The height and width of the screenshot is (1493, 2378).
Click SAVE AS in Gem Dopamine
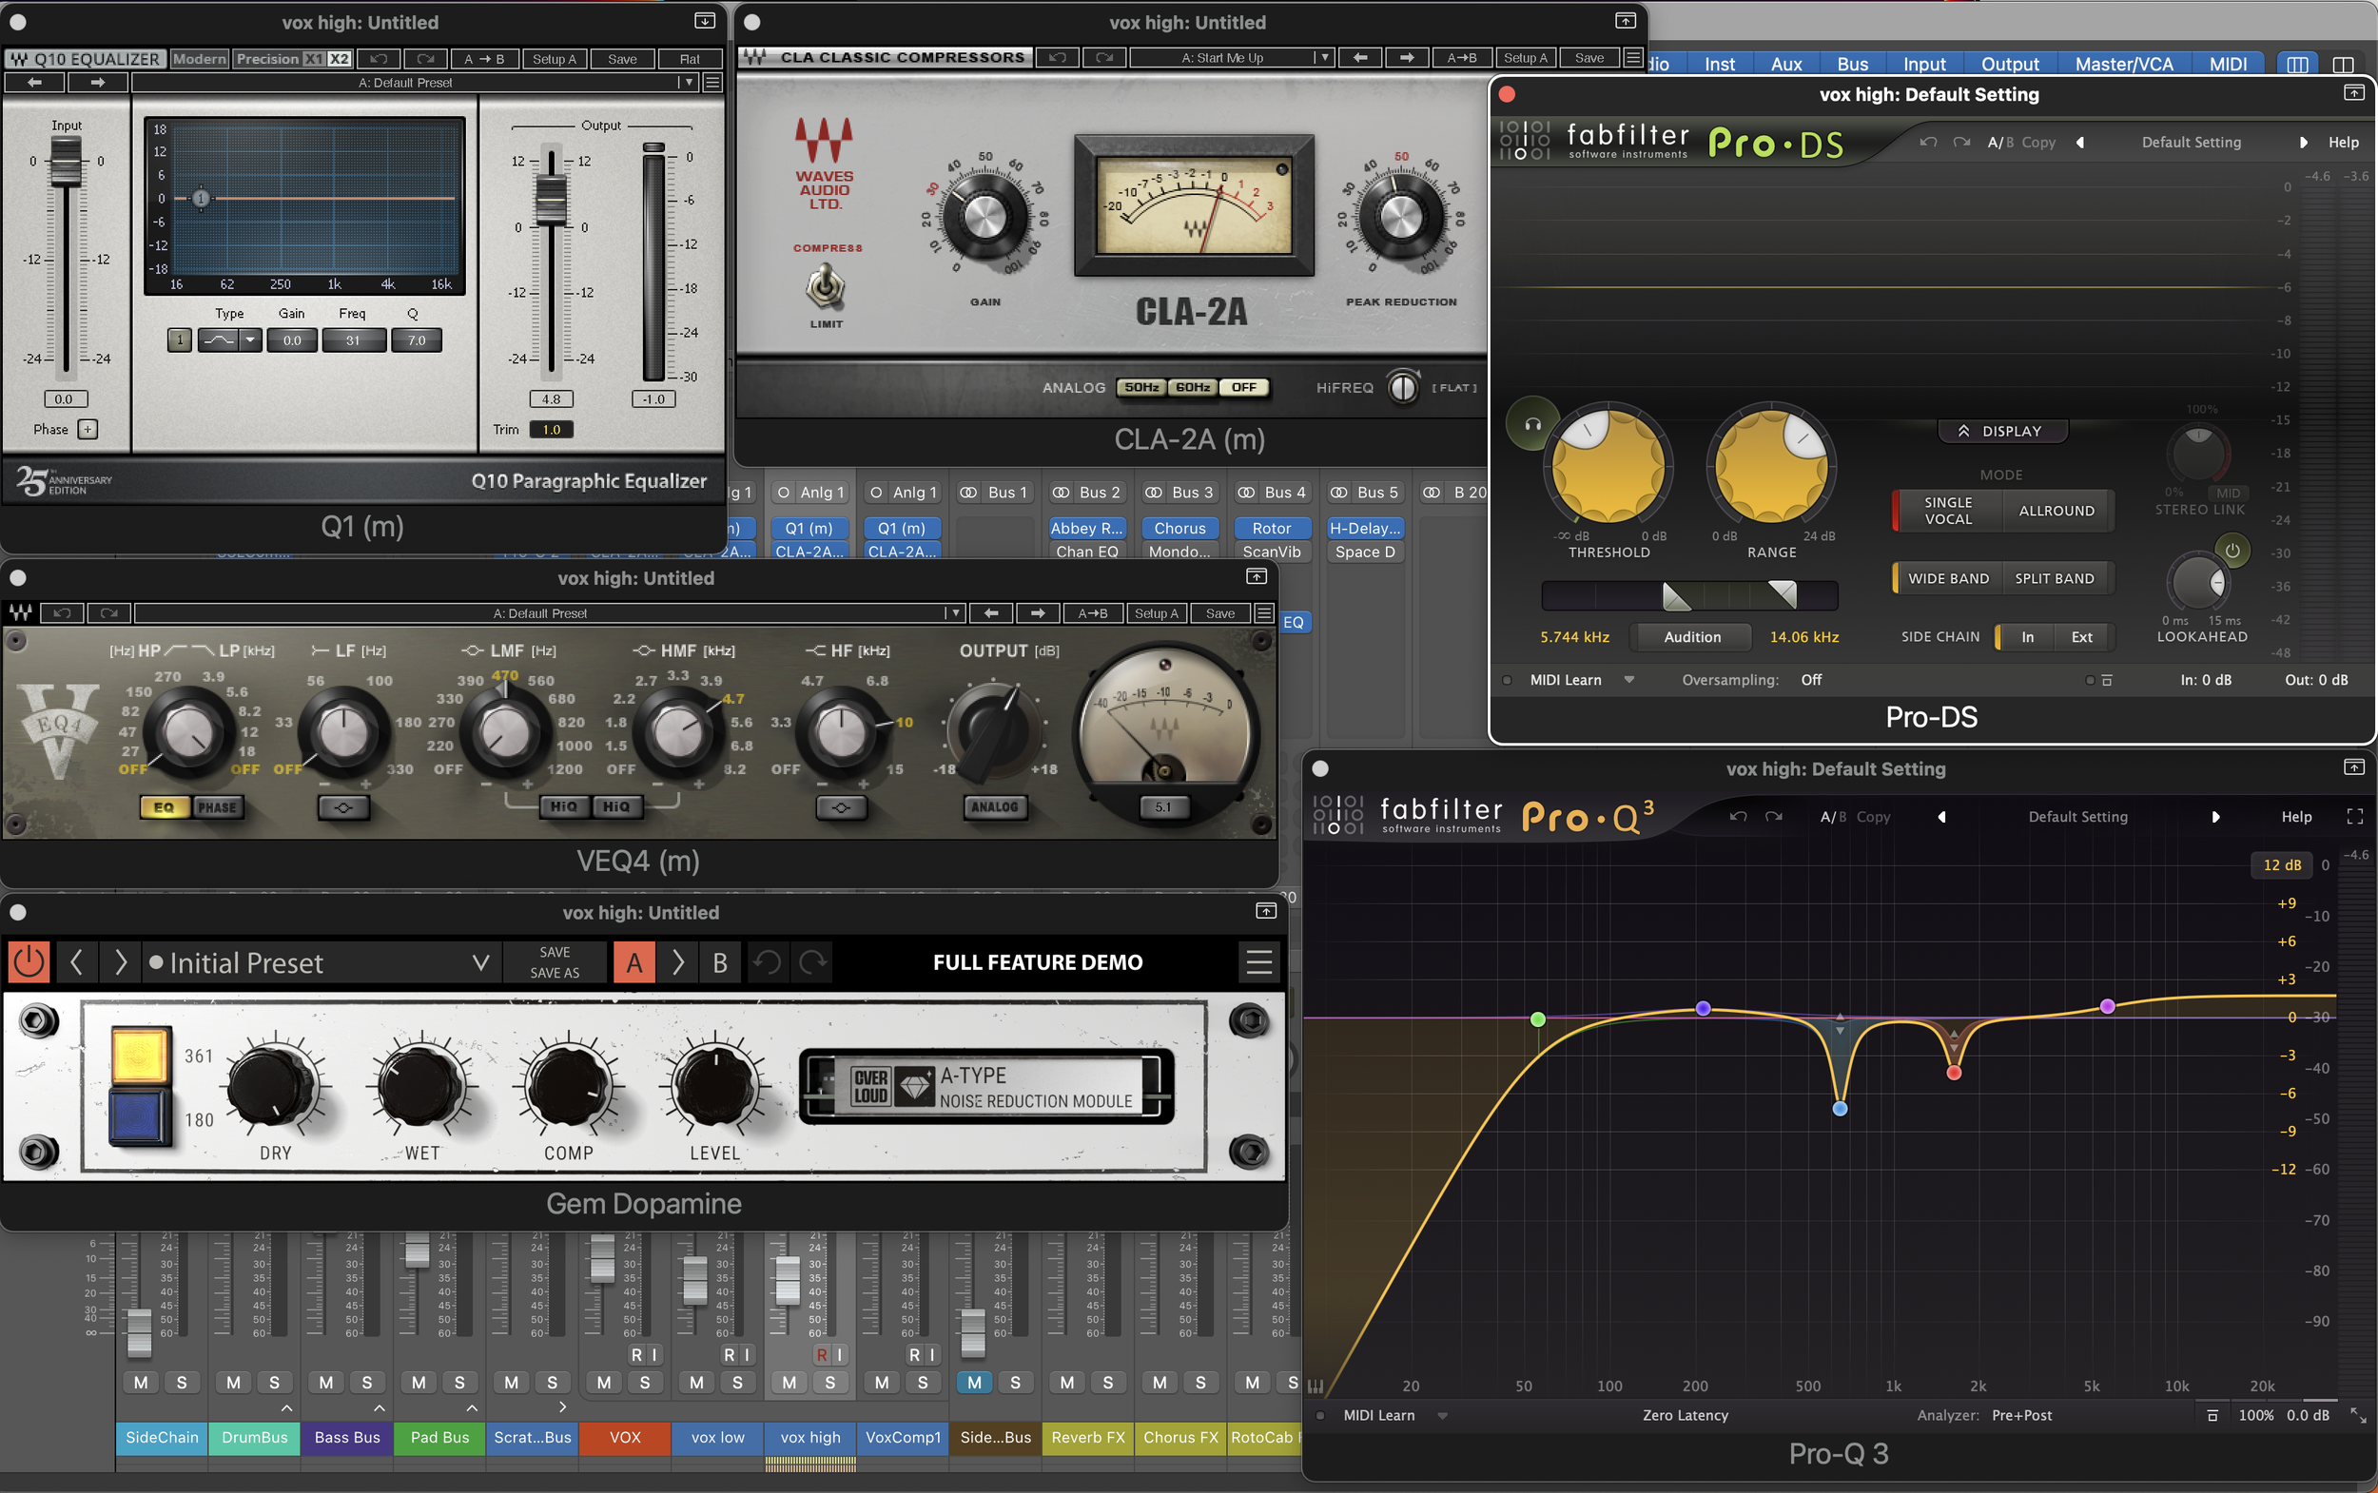tap(555, 973)
